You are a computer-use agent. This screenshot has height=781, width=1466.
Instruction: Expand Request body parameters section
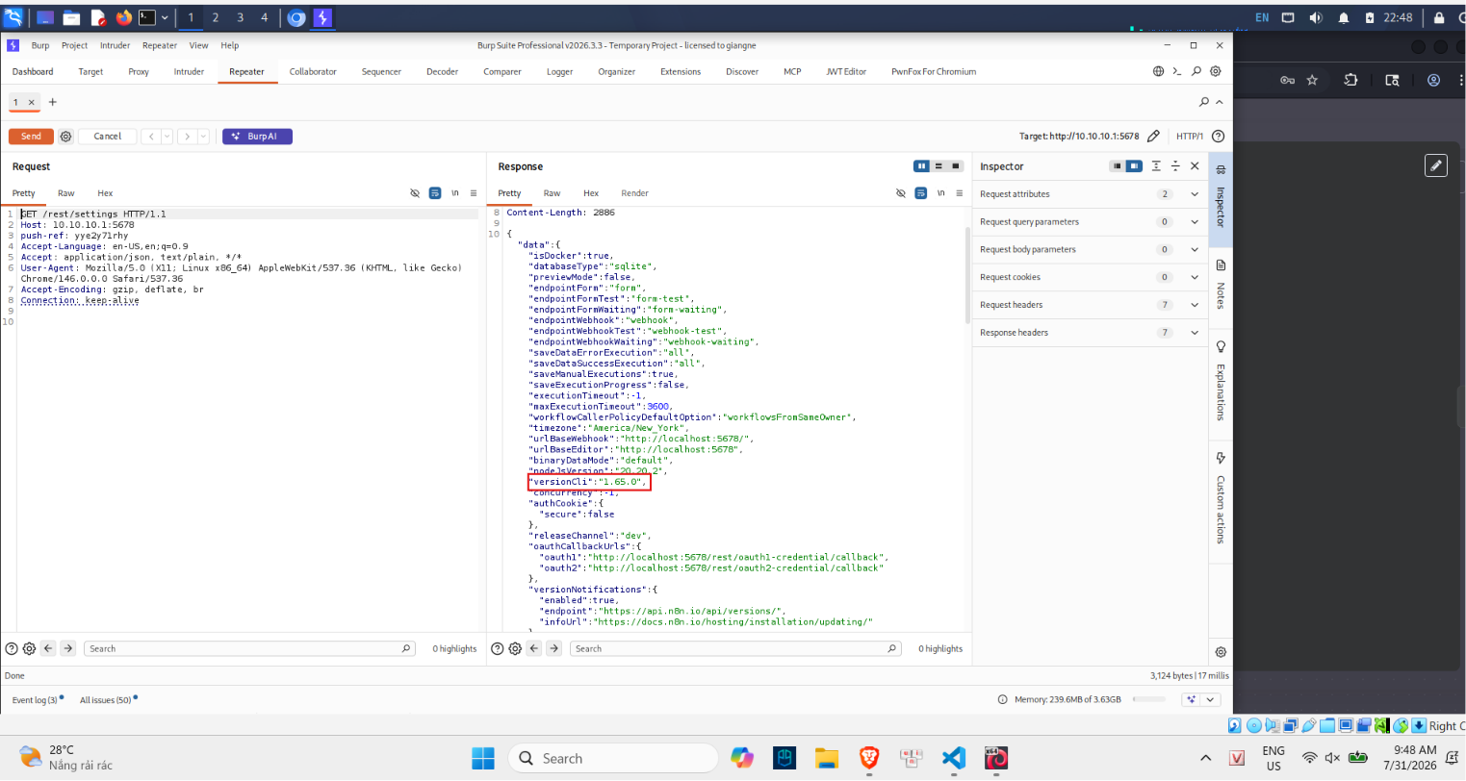point(1089,250)
